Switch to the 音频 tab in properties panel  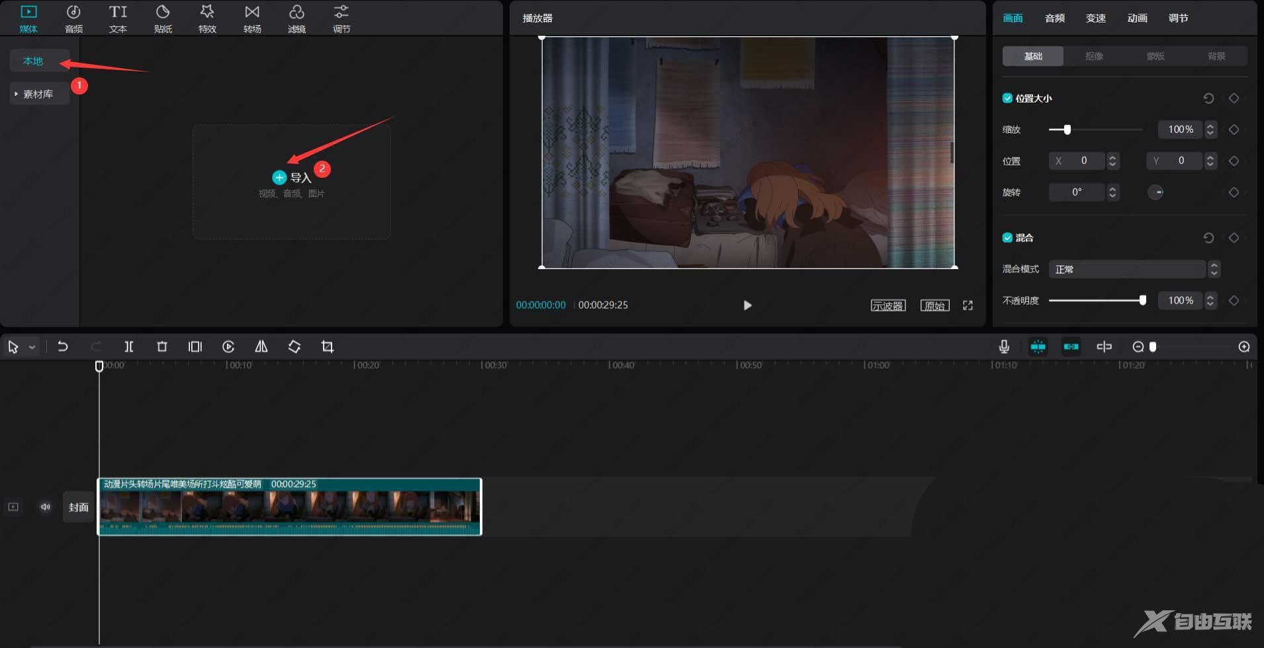[x=1054, y=18]
